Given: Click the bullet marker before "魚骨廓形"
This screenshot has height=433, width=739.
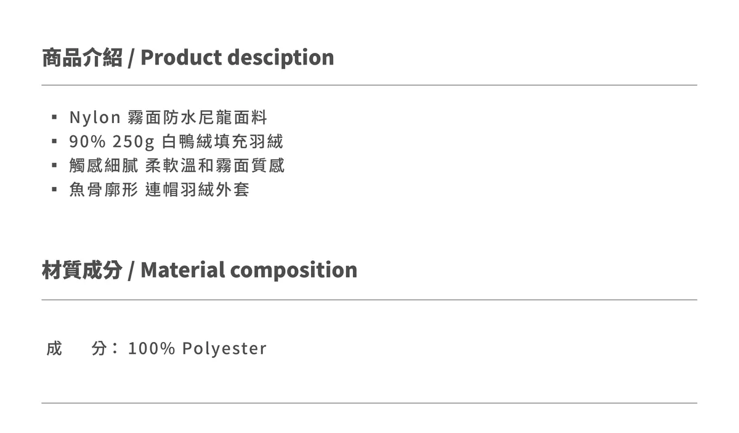Looking at the screenshot, I should (x=55, y=190).
